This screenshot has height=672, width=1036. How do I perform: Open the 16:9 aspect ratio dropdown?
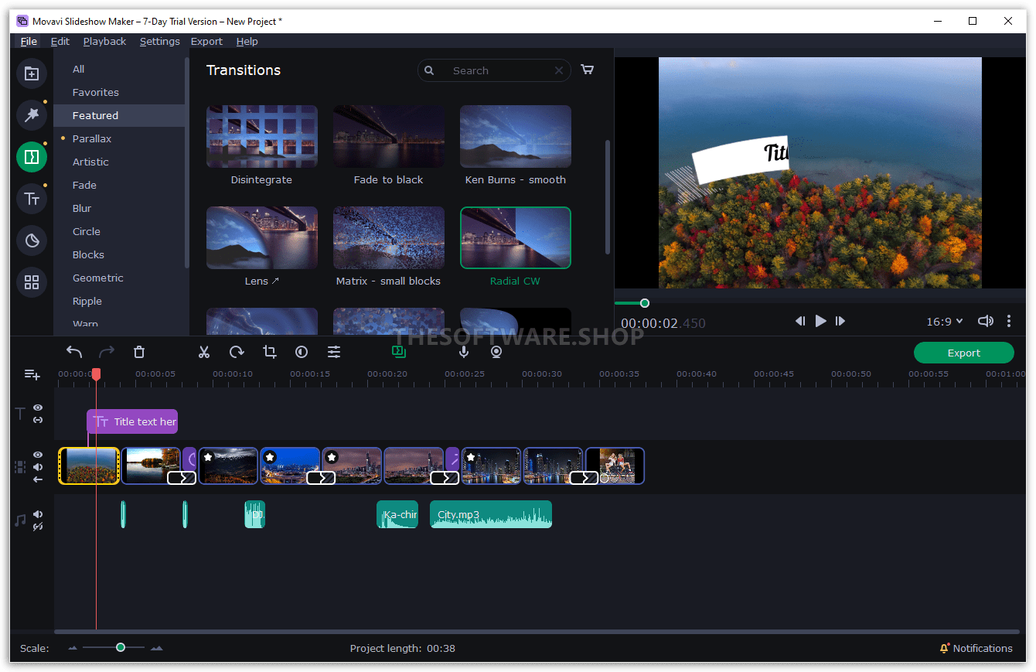coord(944,321)
